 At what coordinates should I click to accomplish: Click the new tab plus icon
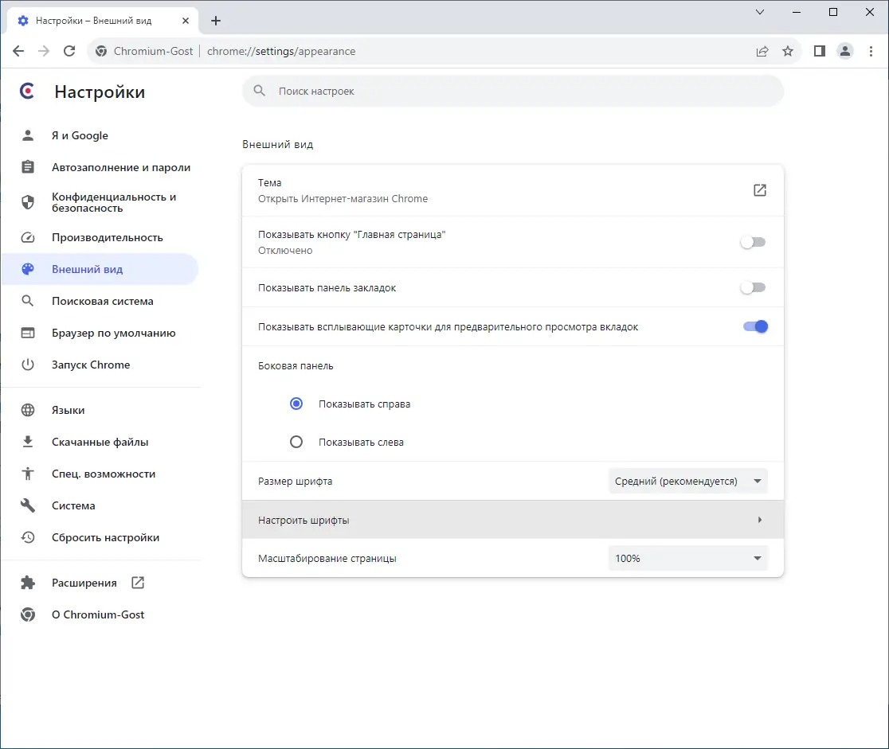point(216,21)
